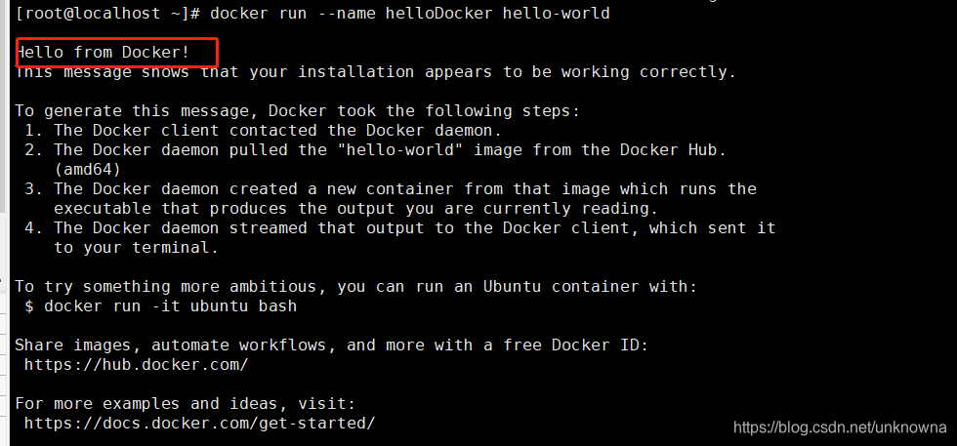Click 'To try something more ambitious' line
The width and height of the screenshot is (957, 446).
point(355,287)
